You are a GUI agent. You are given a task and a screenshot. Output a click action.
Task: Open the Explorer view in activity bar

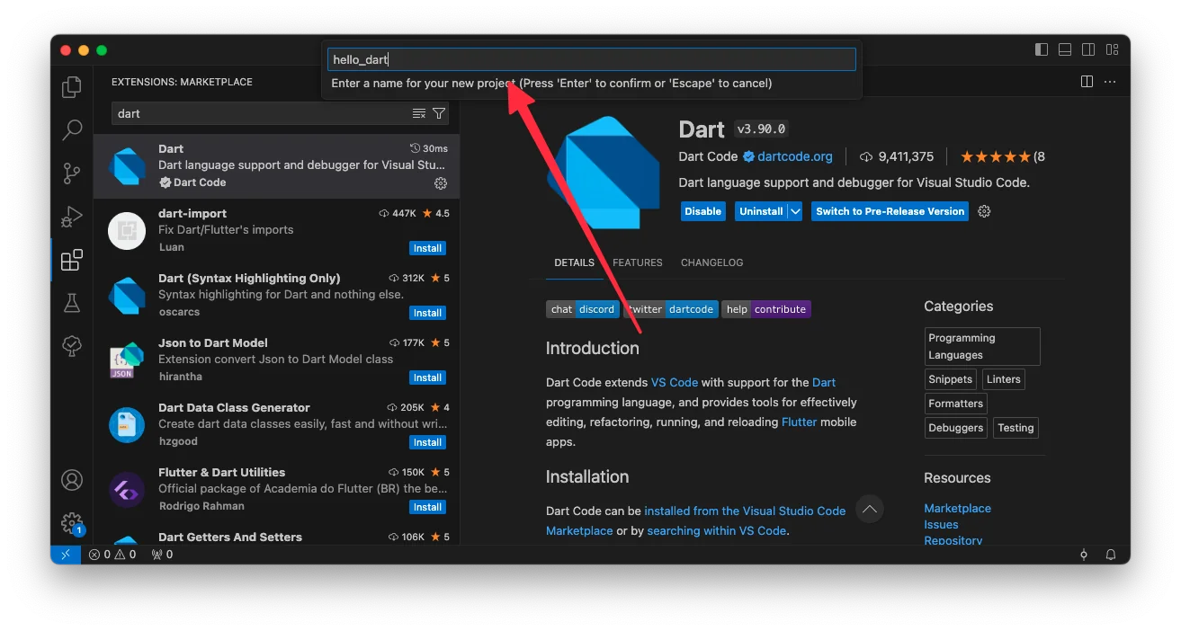[72, 87]
